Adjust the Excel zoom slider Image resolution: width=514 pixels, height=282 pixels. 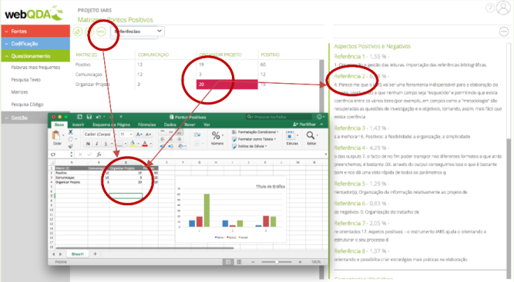pyautogui.click(x=277, y=262)
